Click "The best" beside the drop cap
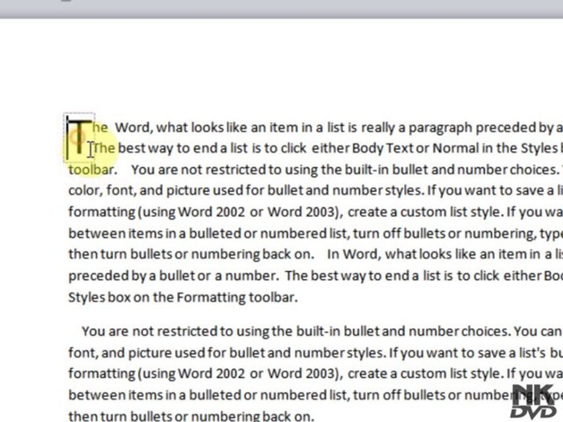The image size is (563, 422). (119, 148)
